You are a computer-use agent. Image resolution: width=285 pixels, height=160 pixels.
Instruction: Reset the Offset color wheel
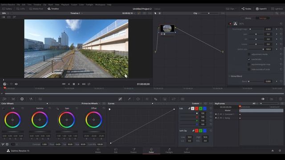[x=104, y=108]
